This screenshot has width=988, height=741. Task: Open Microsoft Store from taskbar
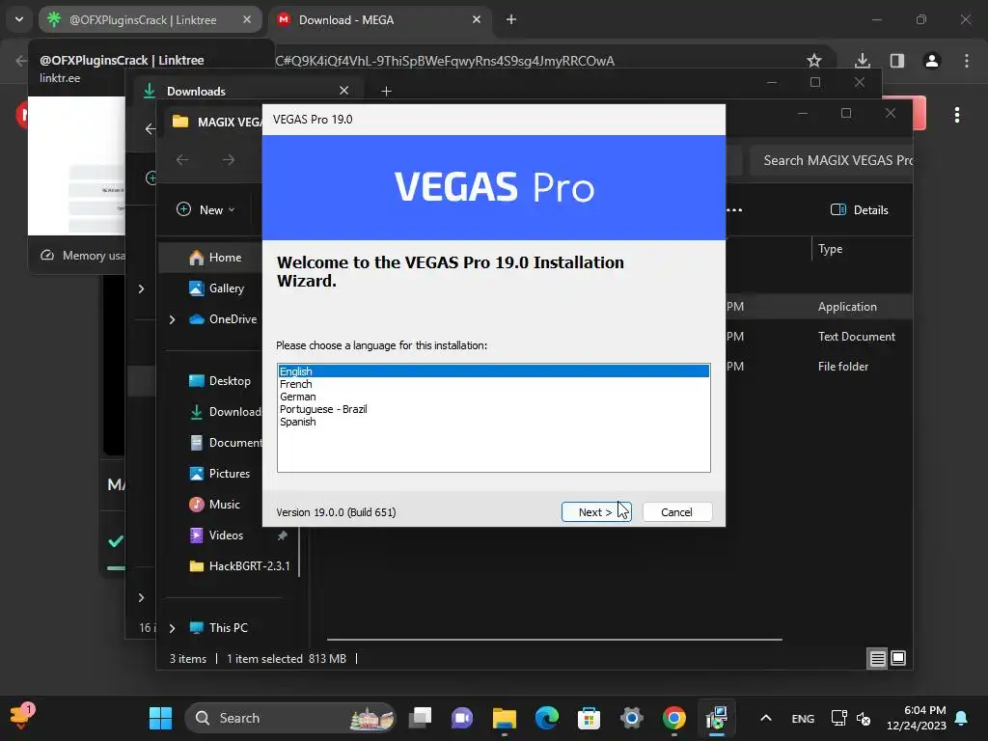(x=589, y=718)
